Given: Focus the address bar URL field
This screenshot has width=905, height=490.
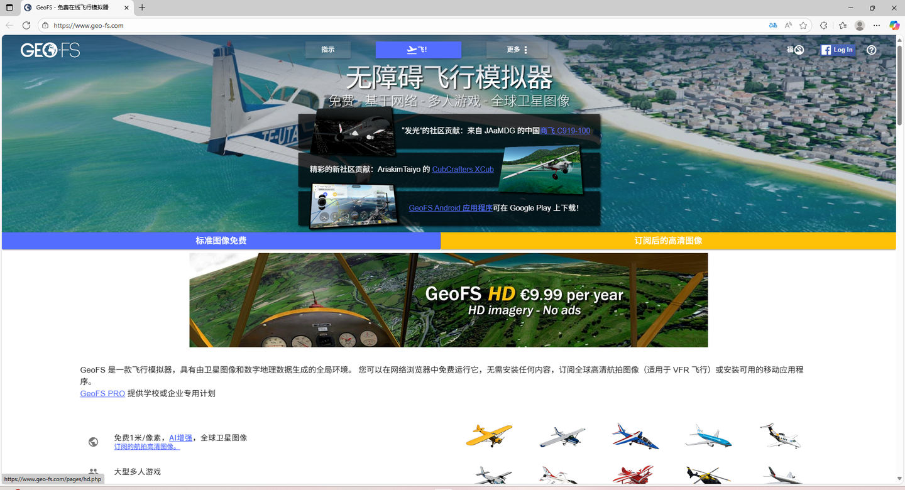Looking at the screenshot, I should coord(402,26).
